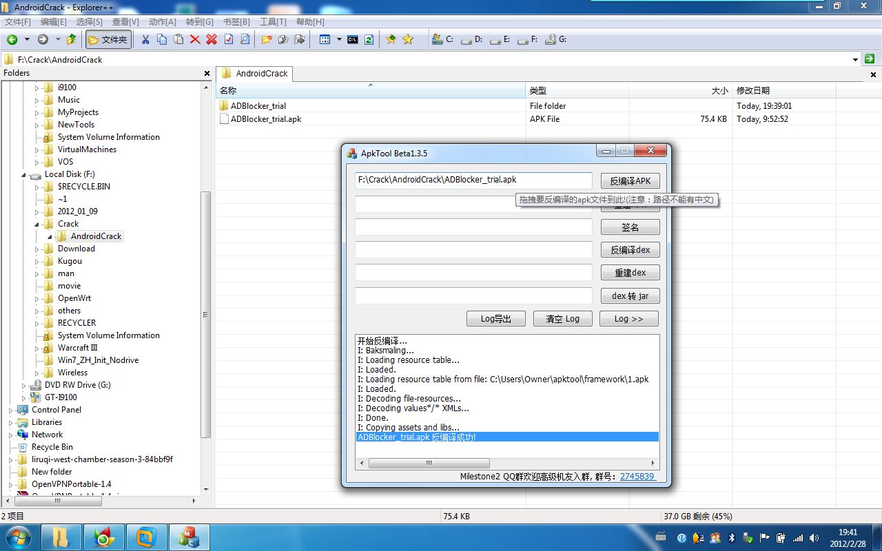Select the Download folder in tree
The height and width of the screenshot is (551, 882).
click(x=76, y=249)
